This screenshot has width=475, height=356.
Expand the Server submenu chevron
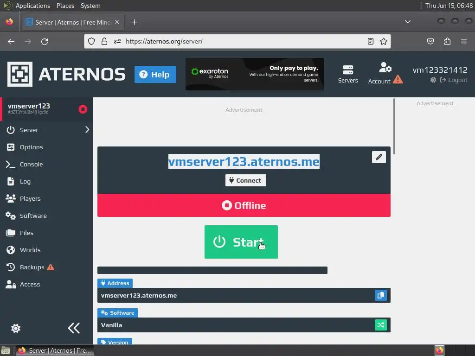pos(87,130)
